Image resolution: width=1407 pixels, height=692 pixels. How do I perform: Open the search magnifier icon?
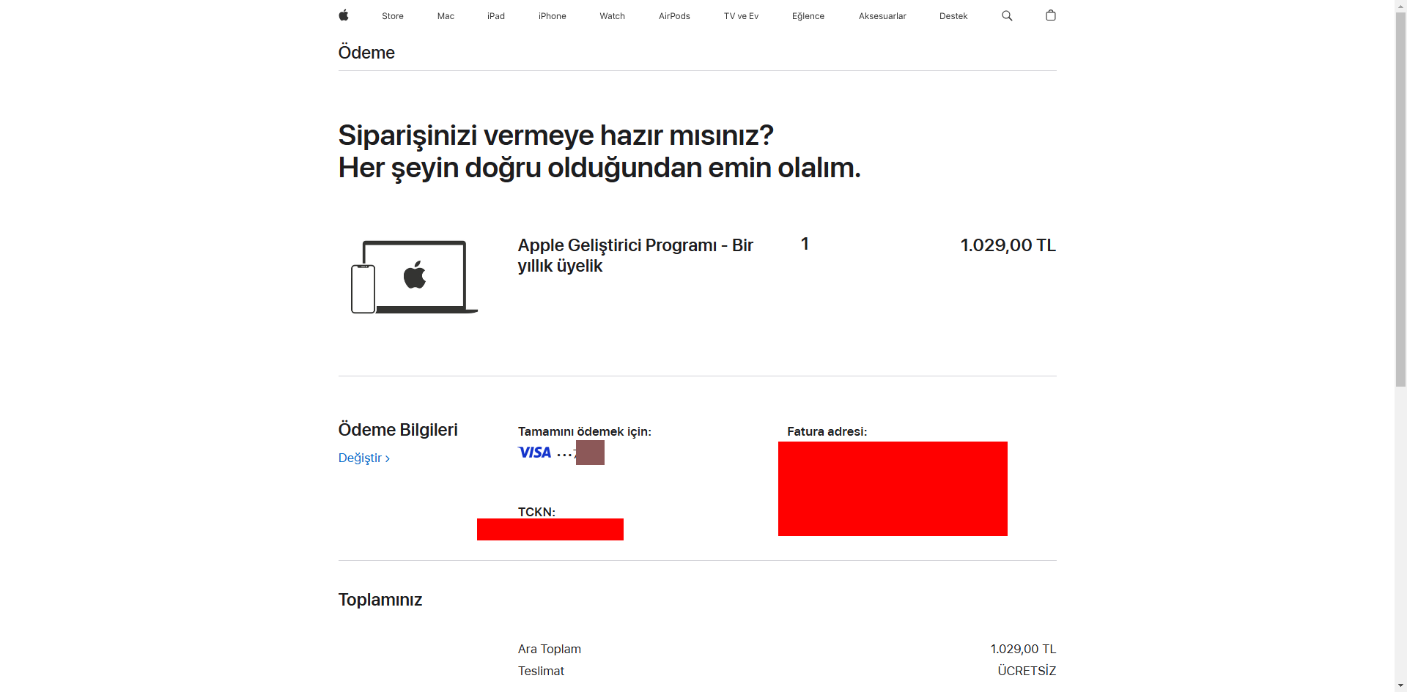pyautogui.click(x=1007, y=15)
